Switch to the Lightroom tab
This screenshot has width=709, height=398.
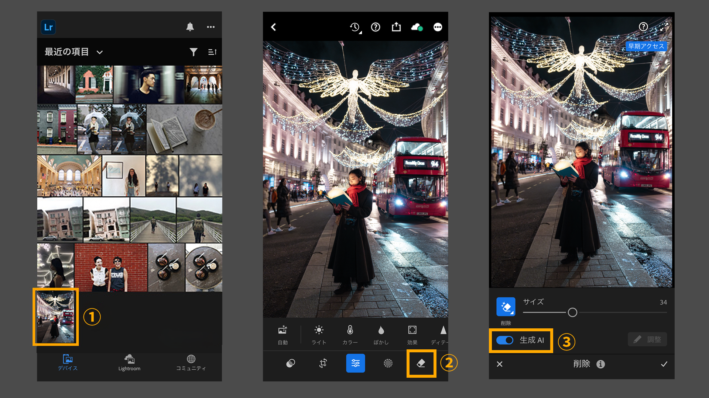(129, 363)
